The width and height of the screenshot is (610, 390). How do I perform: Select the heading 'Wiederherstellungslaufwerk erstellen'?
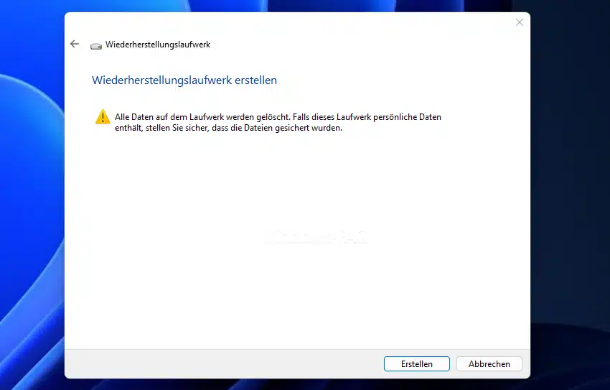point(184,80)
